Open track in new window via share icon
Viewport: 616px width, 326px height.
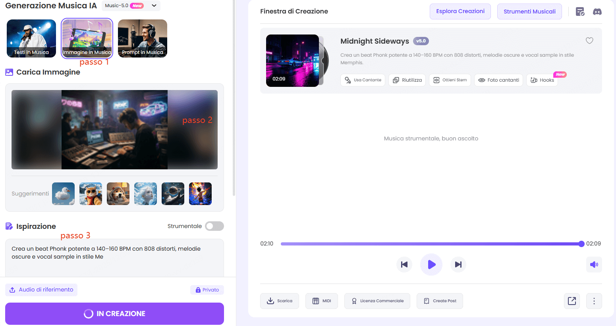pos(572,301)
